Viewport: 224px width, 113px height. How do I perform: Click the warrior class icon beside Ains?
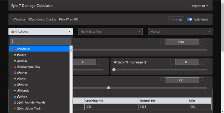[18, 79]
